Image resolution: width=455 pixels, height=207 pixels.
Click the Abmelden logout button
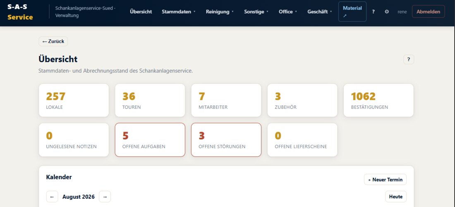pyautogui.click(x=428, y=12)
